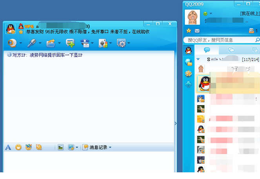
Task: Open 消息记录 message history
Action: tap(95, 147)
